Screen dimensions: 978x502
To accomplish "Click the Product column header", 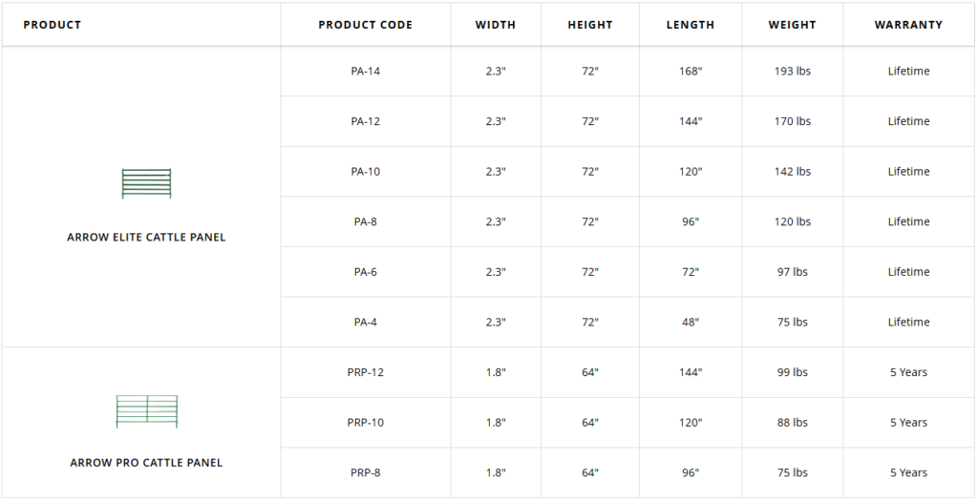I will pos(53,25).
